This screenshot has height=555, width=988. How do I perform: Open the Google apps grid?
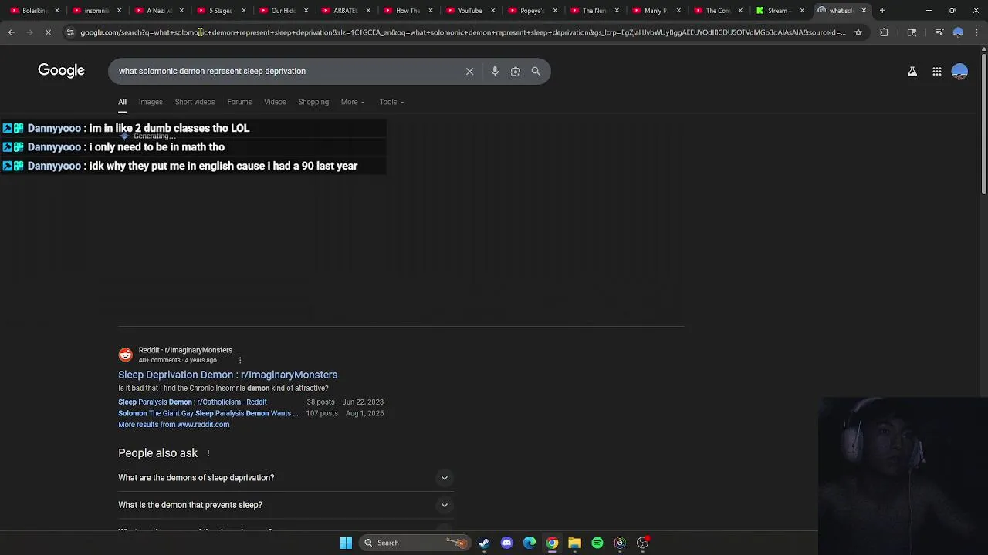pos(937,72)
